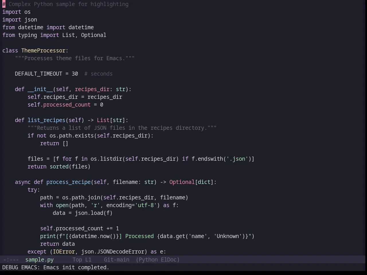Click the 'Optional[dict]' return type
367x275 pixels.
tap(191, 182)
